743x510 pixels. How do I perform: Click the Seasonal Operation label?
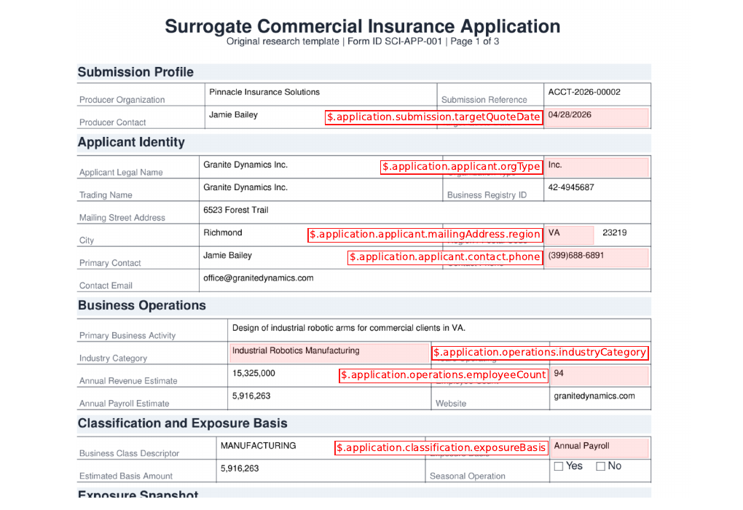(467, 476)
